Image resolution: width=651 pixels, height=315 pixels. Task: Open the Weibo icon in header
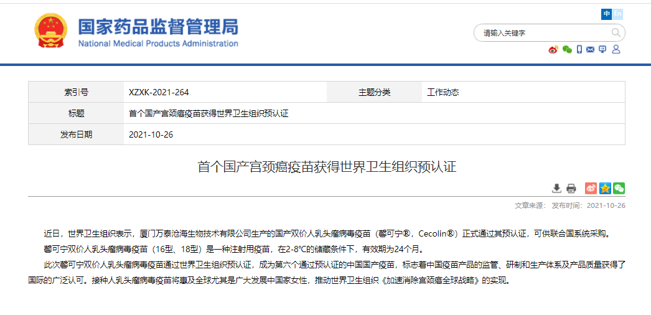553,49
